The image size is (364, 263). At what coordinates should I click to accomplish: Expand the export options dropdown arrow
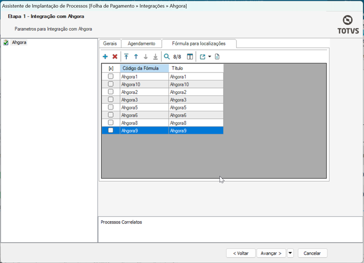tap(209, 57)
